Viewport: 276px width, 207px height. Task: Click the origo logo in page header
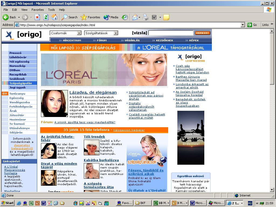pos(24,34)
